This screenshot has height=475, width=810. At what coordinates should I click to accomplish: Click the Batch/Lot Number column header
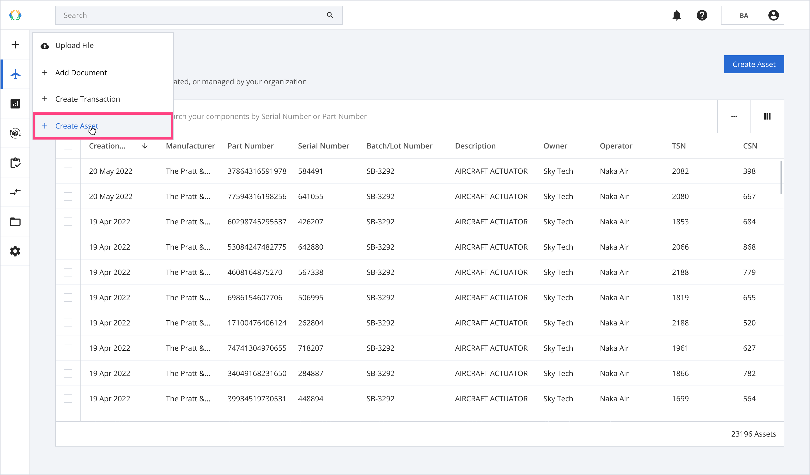coord(399,146)
